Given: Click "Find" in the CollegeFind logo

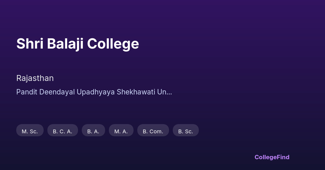Looking at the screenshot, I should 282,157.
